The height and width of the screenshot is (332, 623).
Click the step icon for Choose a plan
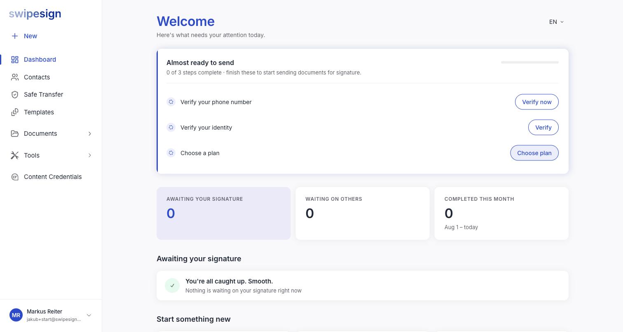(x=171, y=153)
